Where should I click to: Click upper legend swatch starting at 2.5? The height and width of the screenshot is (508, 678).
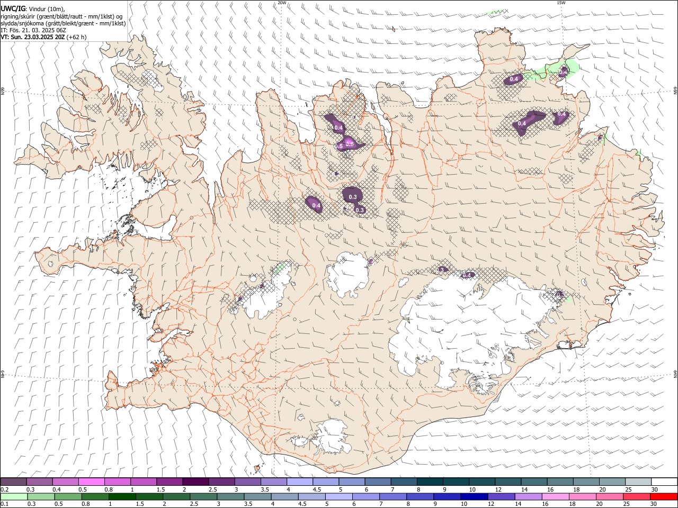point(221,482)
